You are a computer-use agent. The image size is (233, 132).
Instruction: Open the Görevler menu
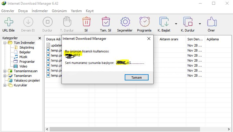coord(8,11)
